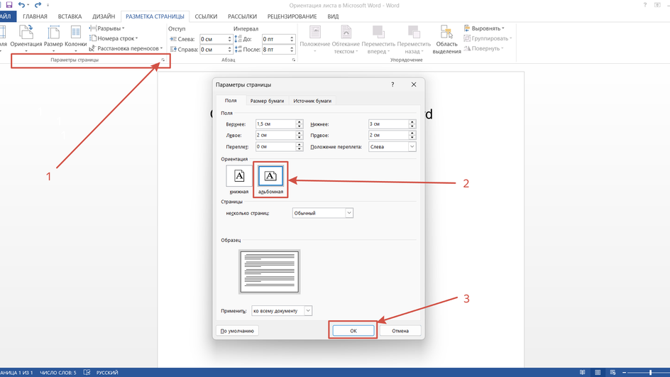Open несколько страниц dropdown showing Обычный
This screenshot has height=377, width=670.
pos(323,213)
